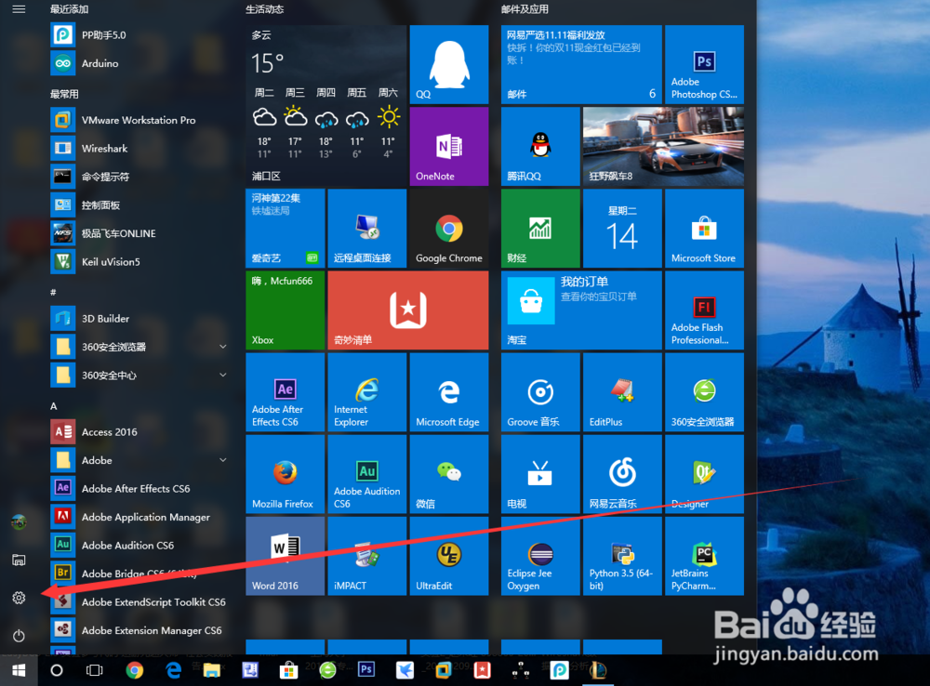This screenshot has width=930, height=686.
Task: Open the 邮件 mail tile
Action: [x=581, y=64]
